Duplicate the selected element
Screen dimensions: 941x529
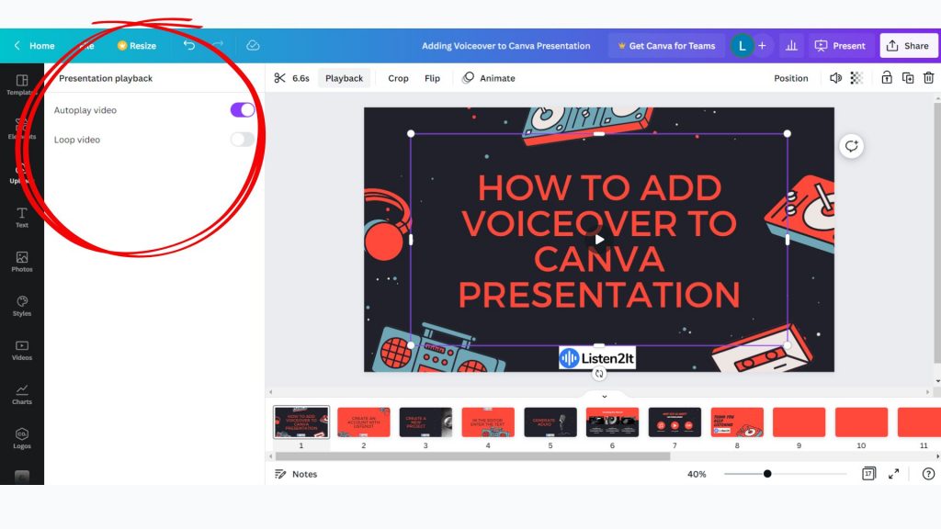[908, 78]
